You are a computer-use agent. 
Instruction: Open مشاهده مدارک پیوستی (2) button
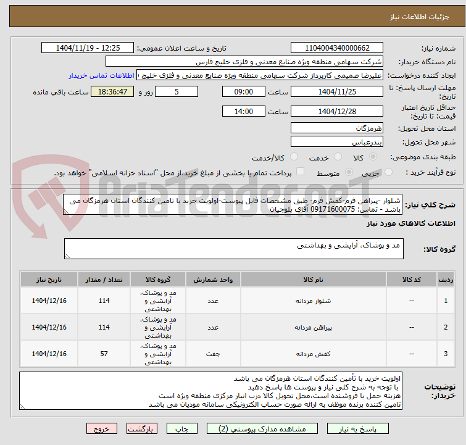coord(262,429)
